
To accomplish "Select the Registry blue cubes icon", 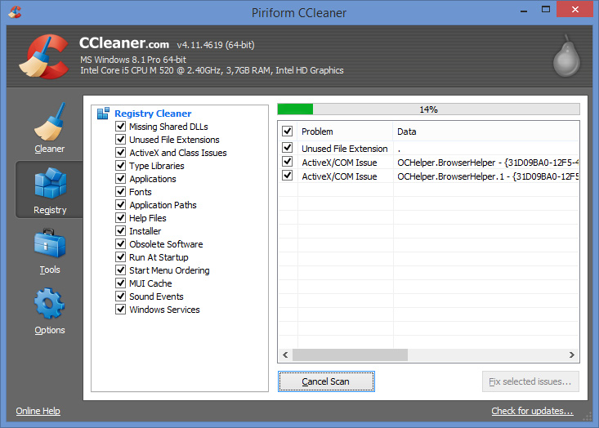I will tap(50, 183).
